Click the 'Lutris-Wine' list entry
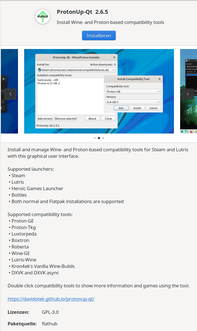Screen dimensions: 197x331 tap(24, 260)
